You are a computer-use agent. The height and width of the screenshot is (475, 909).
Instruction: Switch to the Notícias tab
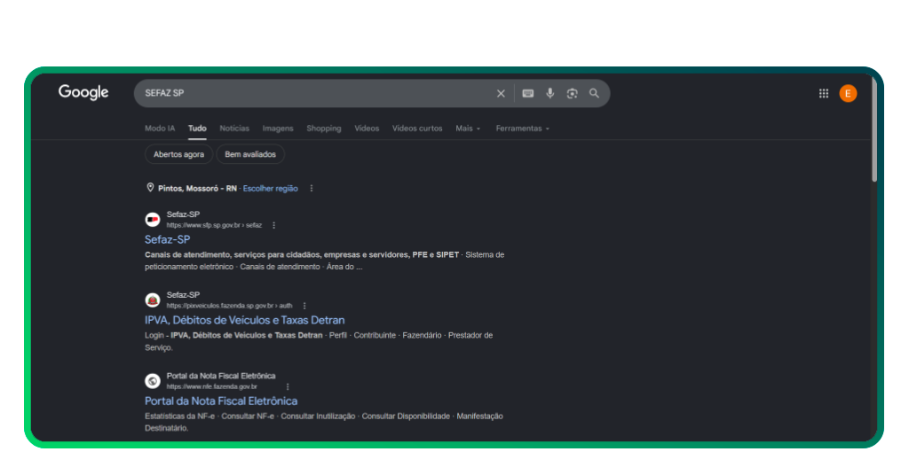234,128
